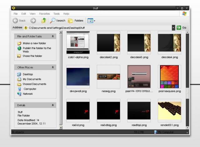The width and height of the screenshot is (200, 147).
Task: Click the file list scrollbar thumb
Action: coord(187,93)
